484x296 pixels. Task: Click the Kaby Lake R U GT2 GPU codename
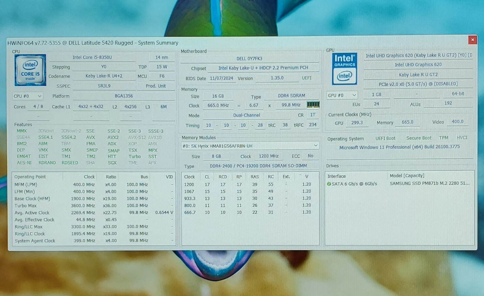[418, 74]
